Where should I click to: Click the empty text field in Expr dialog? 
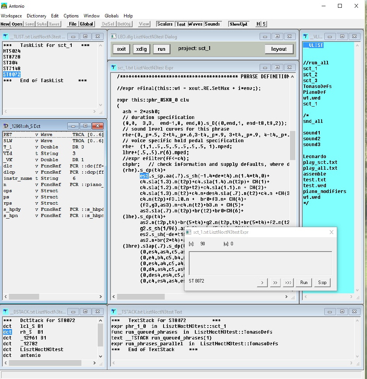pos(260,263)
